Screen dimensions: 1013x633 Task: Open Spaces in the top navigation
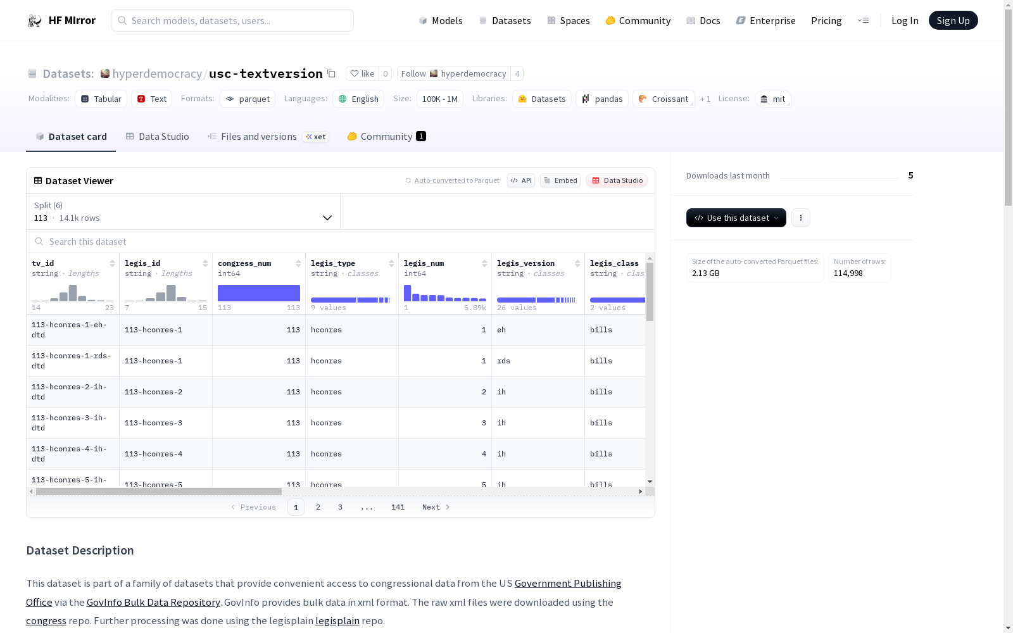coord(569,20)
